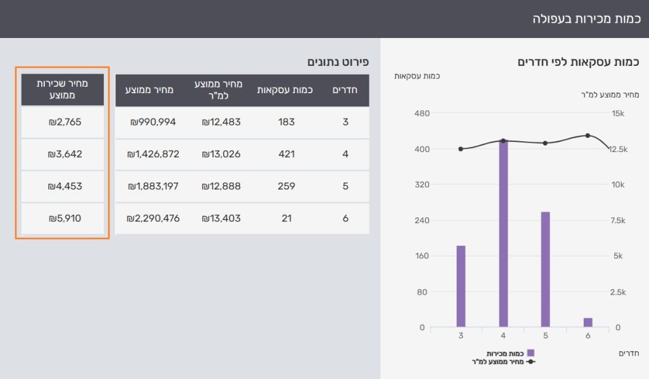Screen dimensions: 649x379
Task: Click the כמות מכירות בעפולה page title
Action: [586, 18]
